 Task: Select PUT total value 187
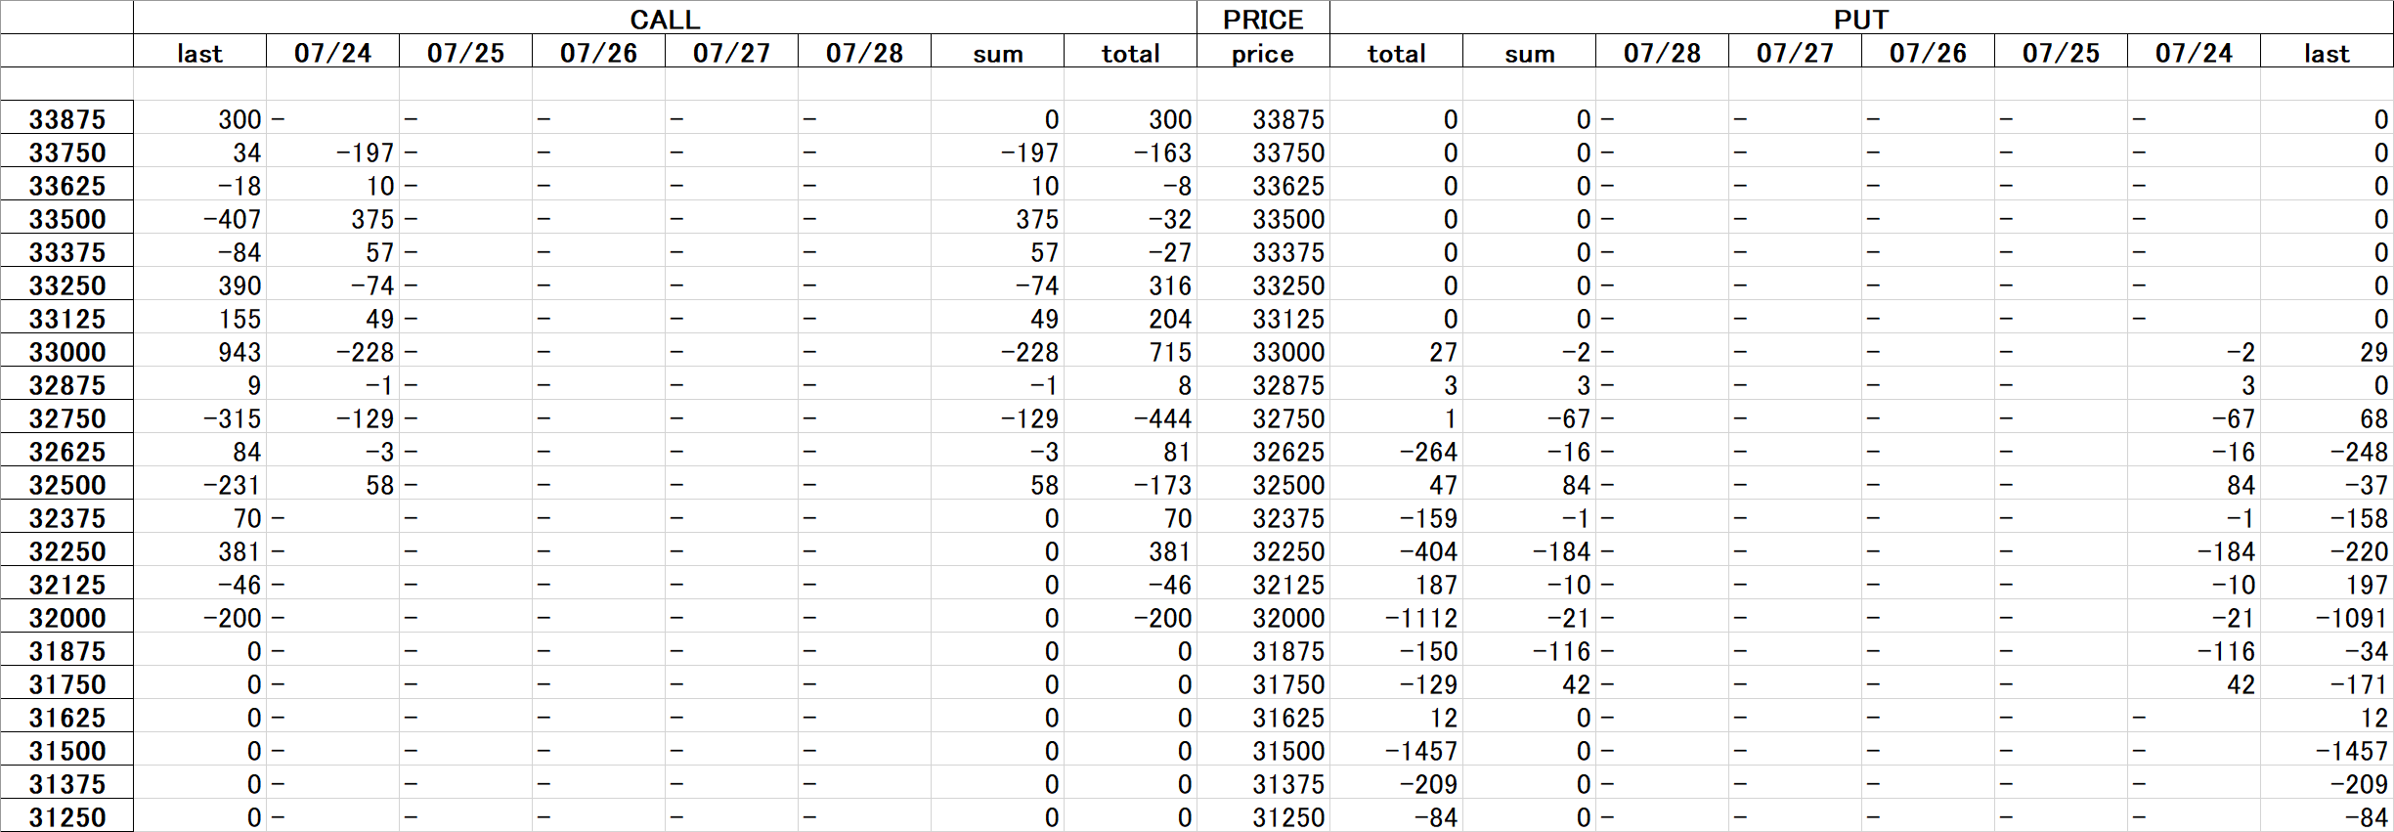tap(1436, 584)
